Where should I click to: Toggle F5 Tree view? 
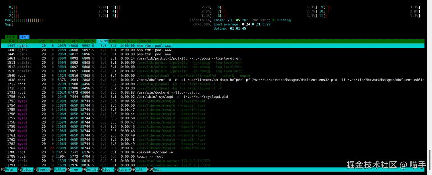click(74, 169)
